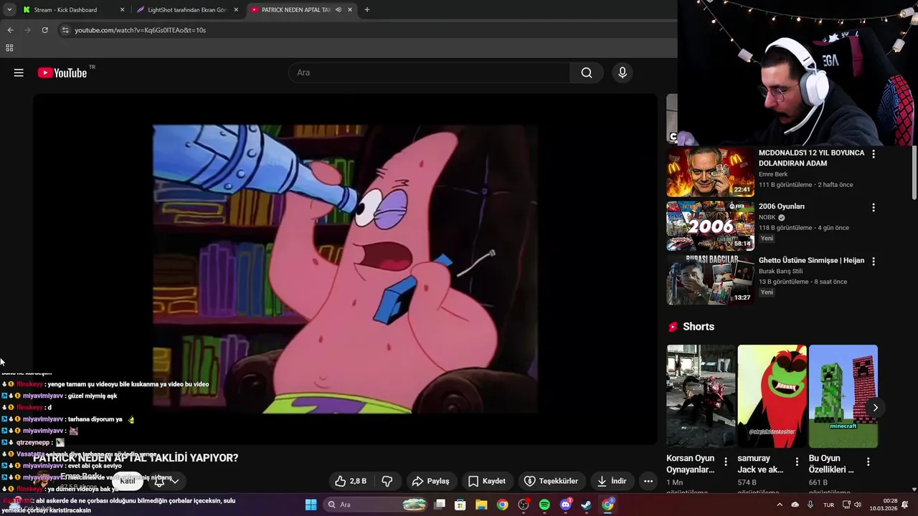Open options for Bu Oyun Özellikleri short
This screenshot has width=918, height=516.
[x=868, y=462]
